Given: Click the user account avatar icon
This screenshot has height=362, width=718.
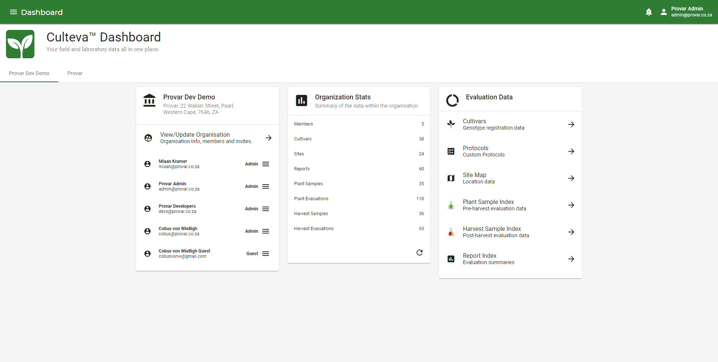Looking at the screenshot, I should [x=664, y=12].
